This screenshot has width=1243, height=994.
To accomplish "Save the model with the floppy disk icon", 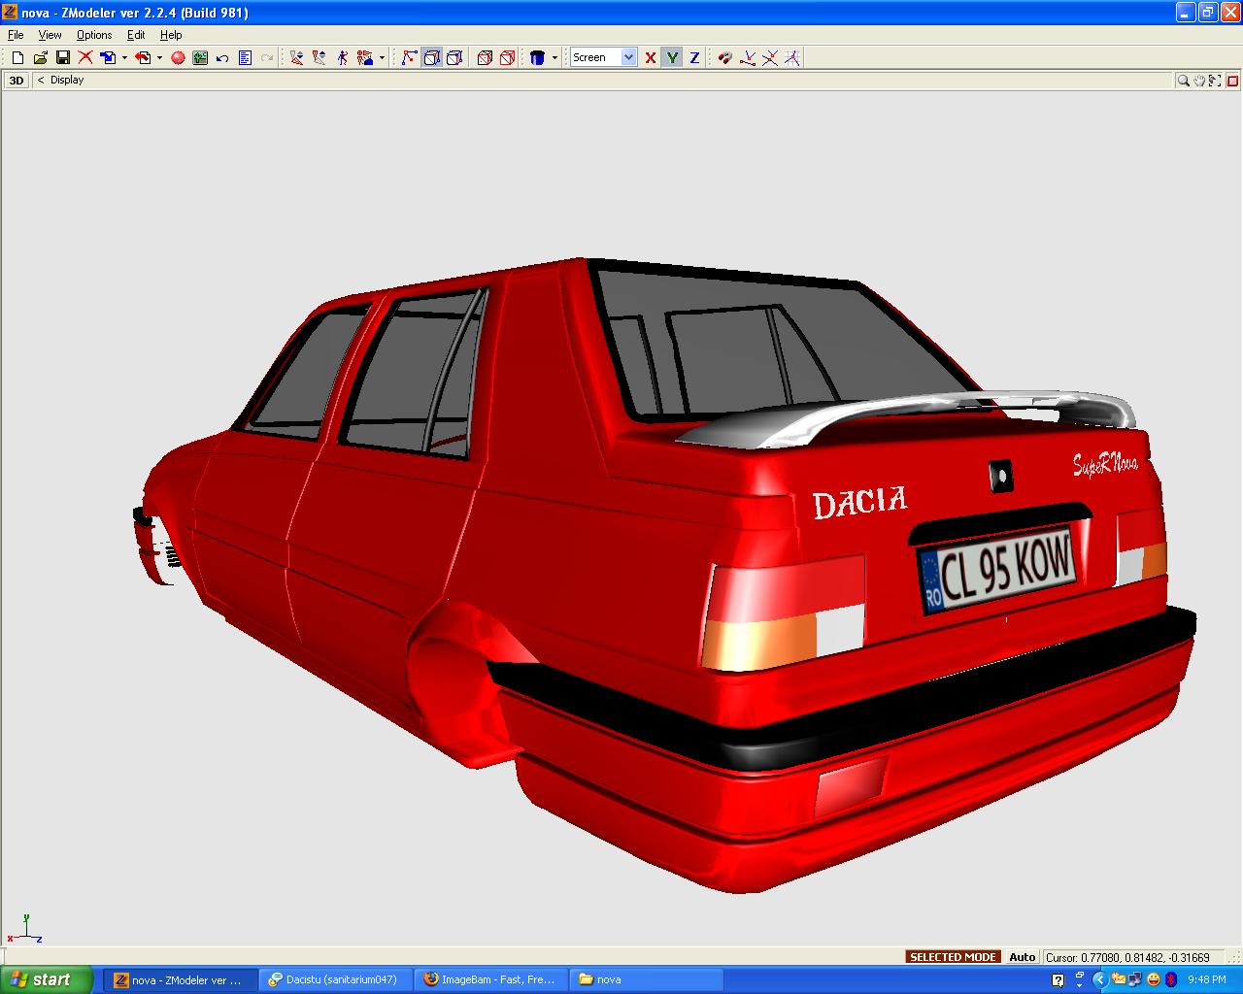I will [62, 58].
